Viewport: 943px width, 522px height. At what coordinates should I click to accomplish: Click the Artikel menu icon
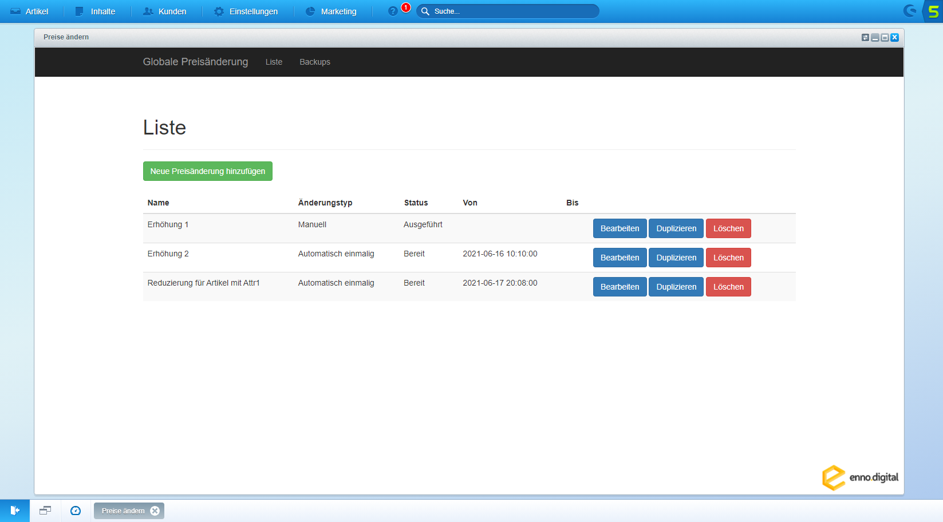coord(15,11)
